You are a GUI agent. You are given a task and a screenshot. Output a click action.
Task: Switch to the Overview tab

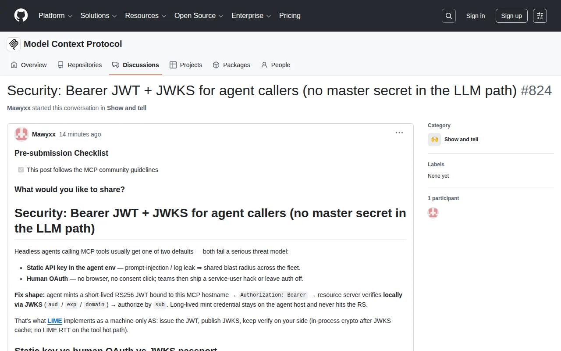(x=28, y=65)
